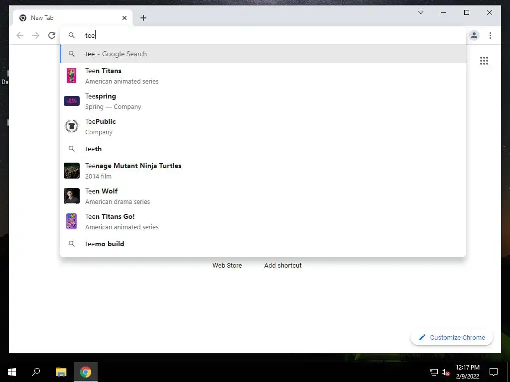Open the tab search chevron
The image size is (510, 382).
(x=420, y=12)
